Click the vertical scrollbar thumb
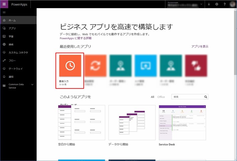This screenshot has height=161, width=237. click(x=235, y=42)
